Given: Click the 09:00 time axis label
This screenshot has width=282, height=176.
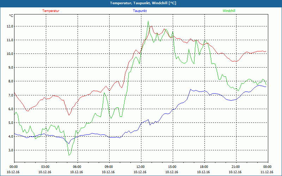Looking at the screenshot, I should [x=109, y=167].
